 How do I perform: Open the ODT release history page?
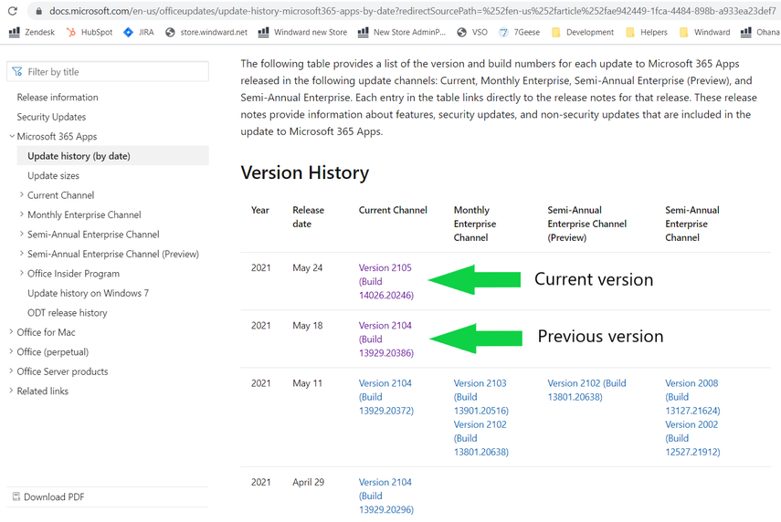tap(67, 313)
